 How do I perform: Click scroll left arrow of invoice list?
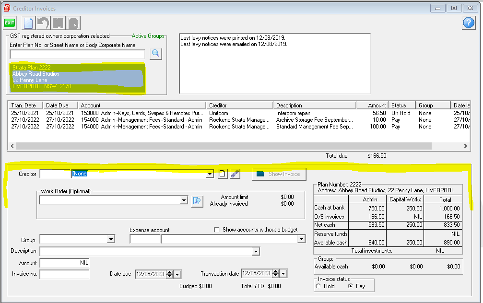click(x=12, y=146)
